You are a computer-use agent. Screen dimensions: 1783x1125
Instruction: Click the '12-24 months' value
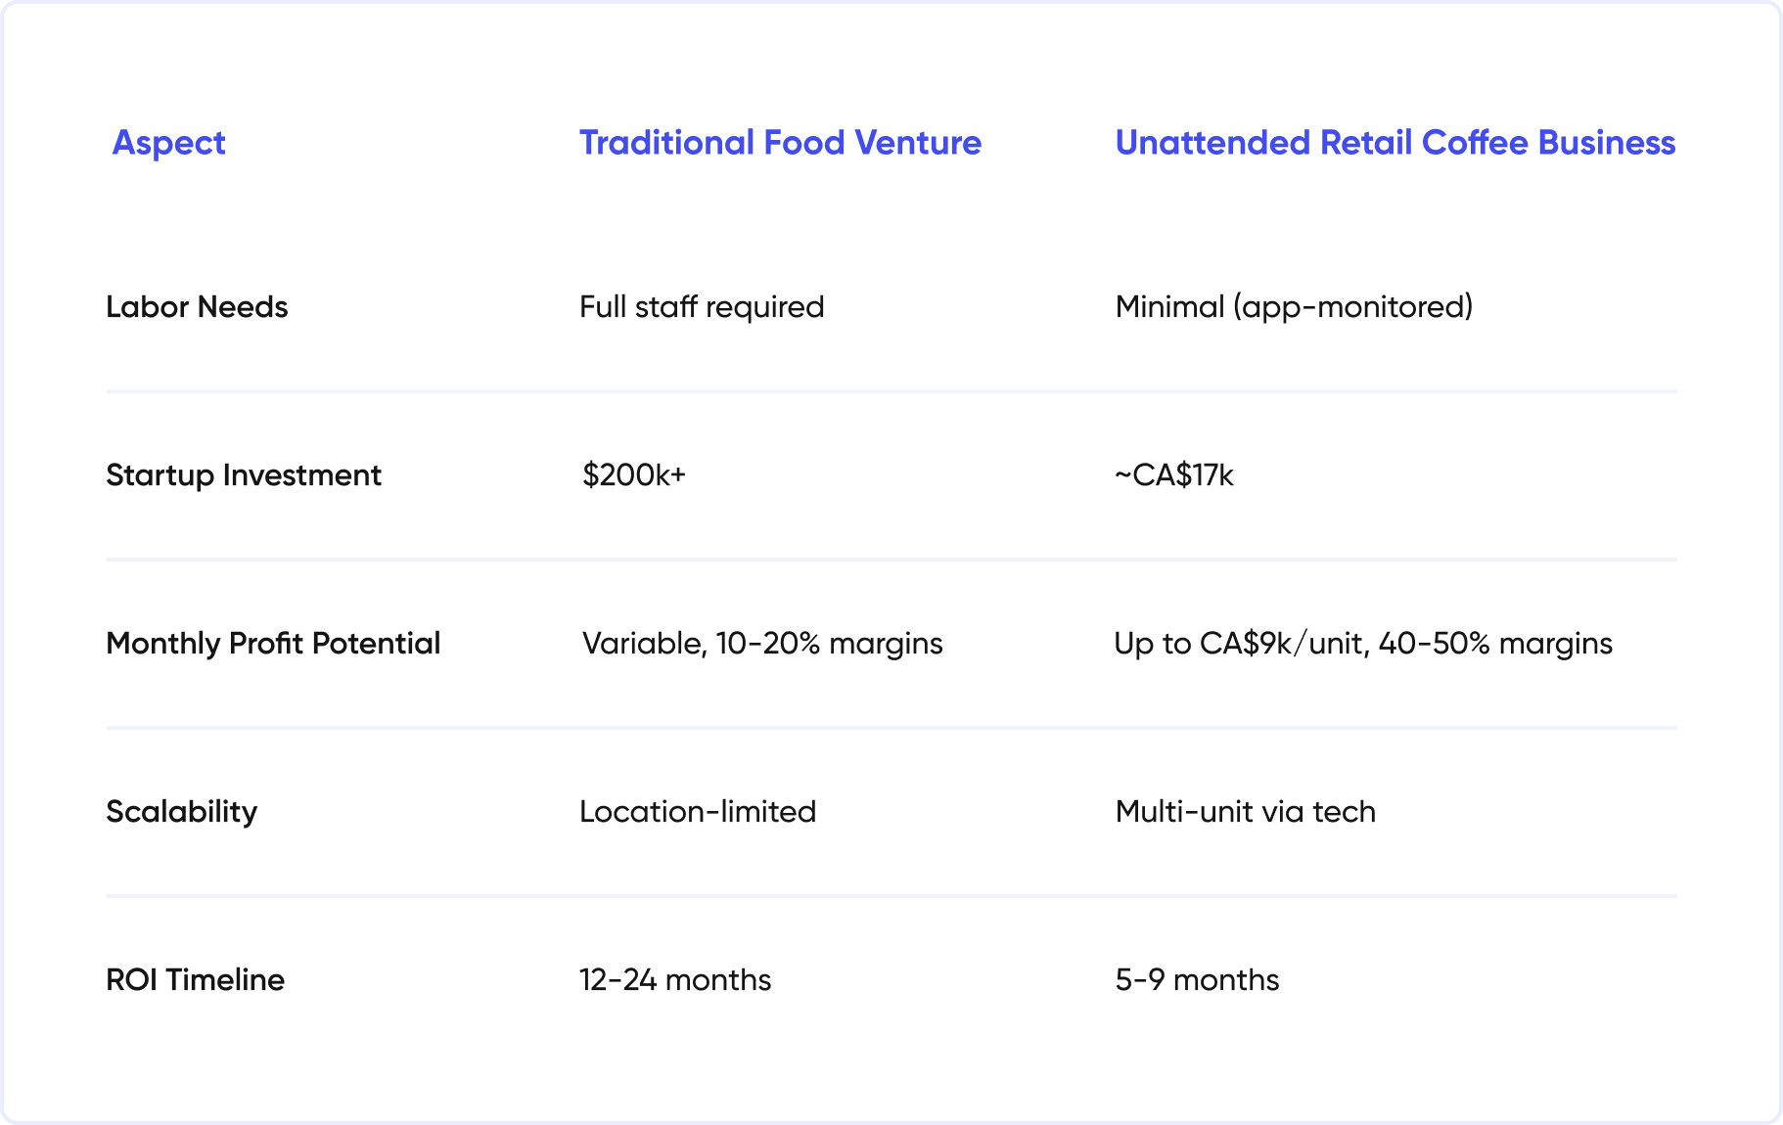tap(675, 980)
